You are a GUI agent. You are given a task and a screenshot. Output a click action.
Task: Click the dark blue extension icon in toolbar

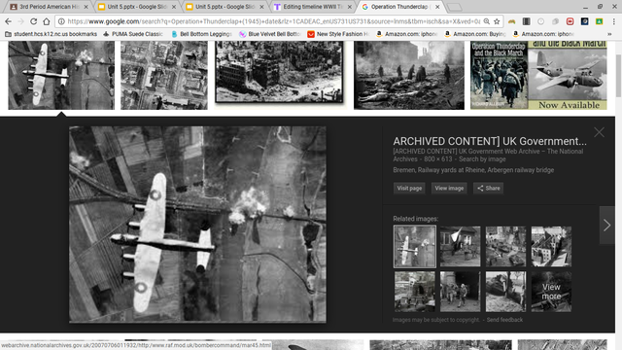tap(585, 21)
